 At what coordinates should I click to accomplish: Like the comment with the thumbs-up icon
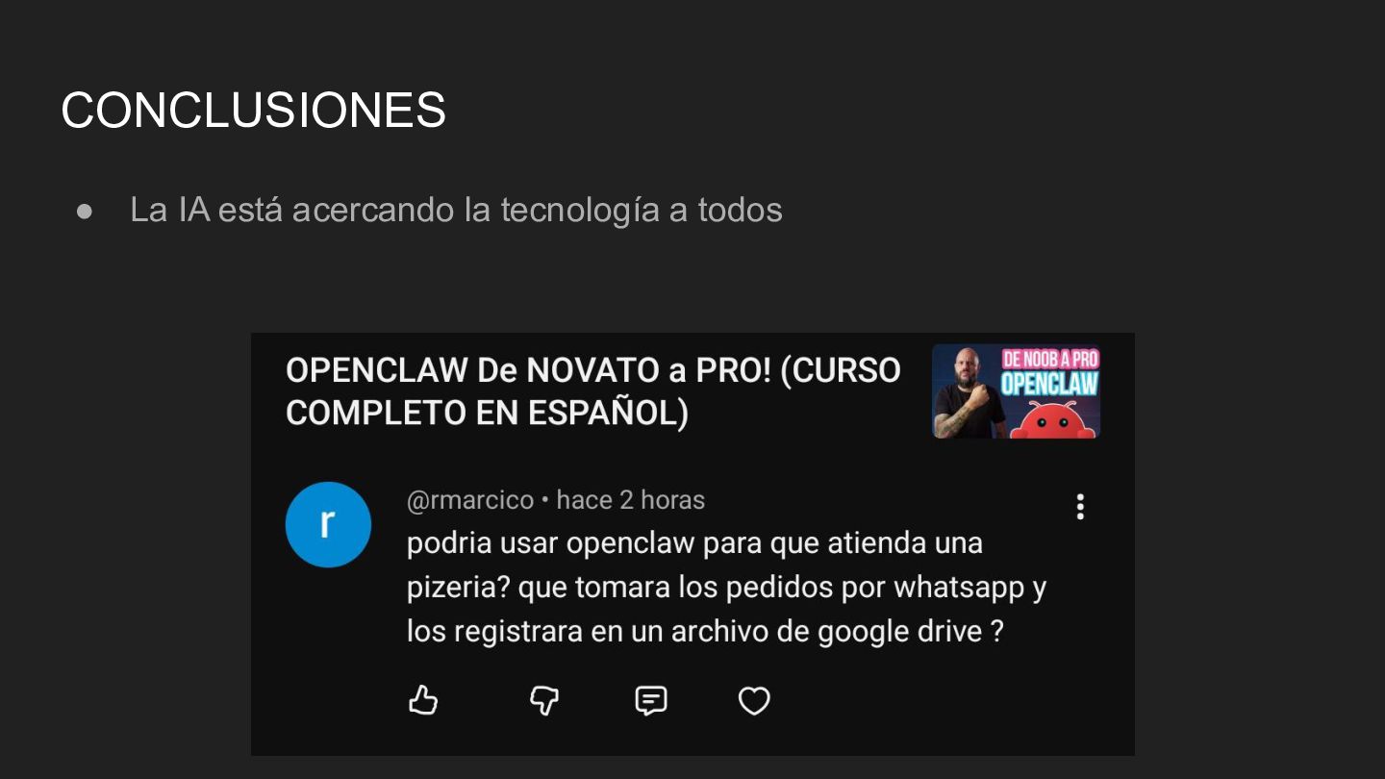423,700
